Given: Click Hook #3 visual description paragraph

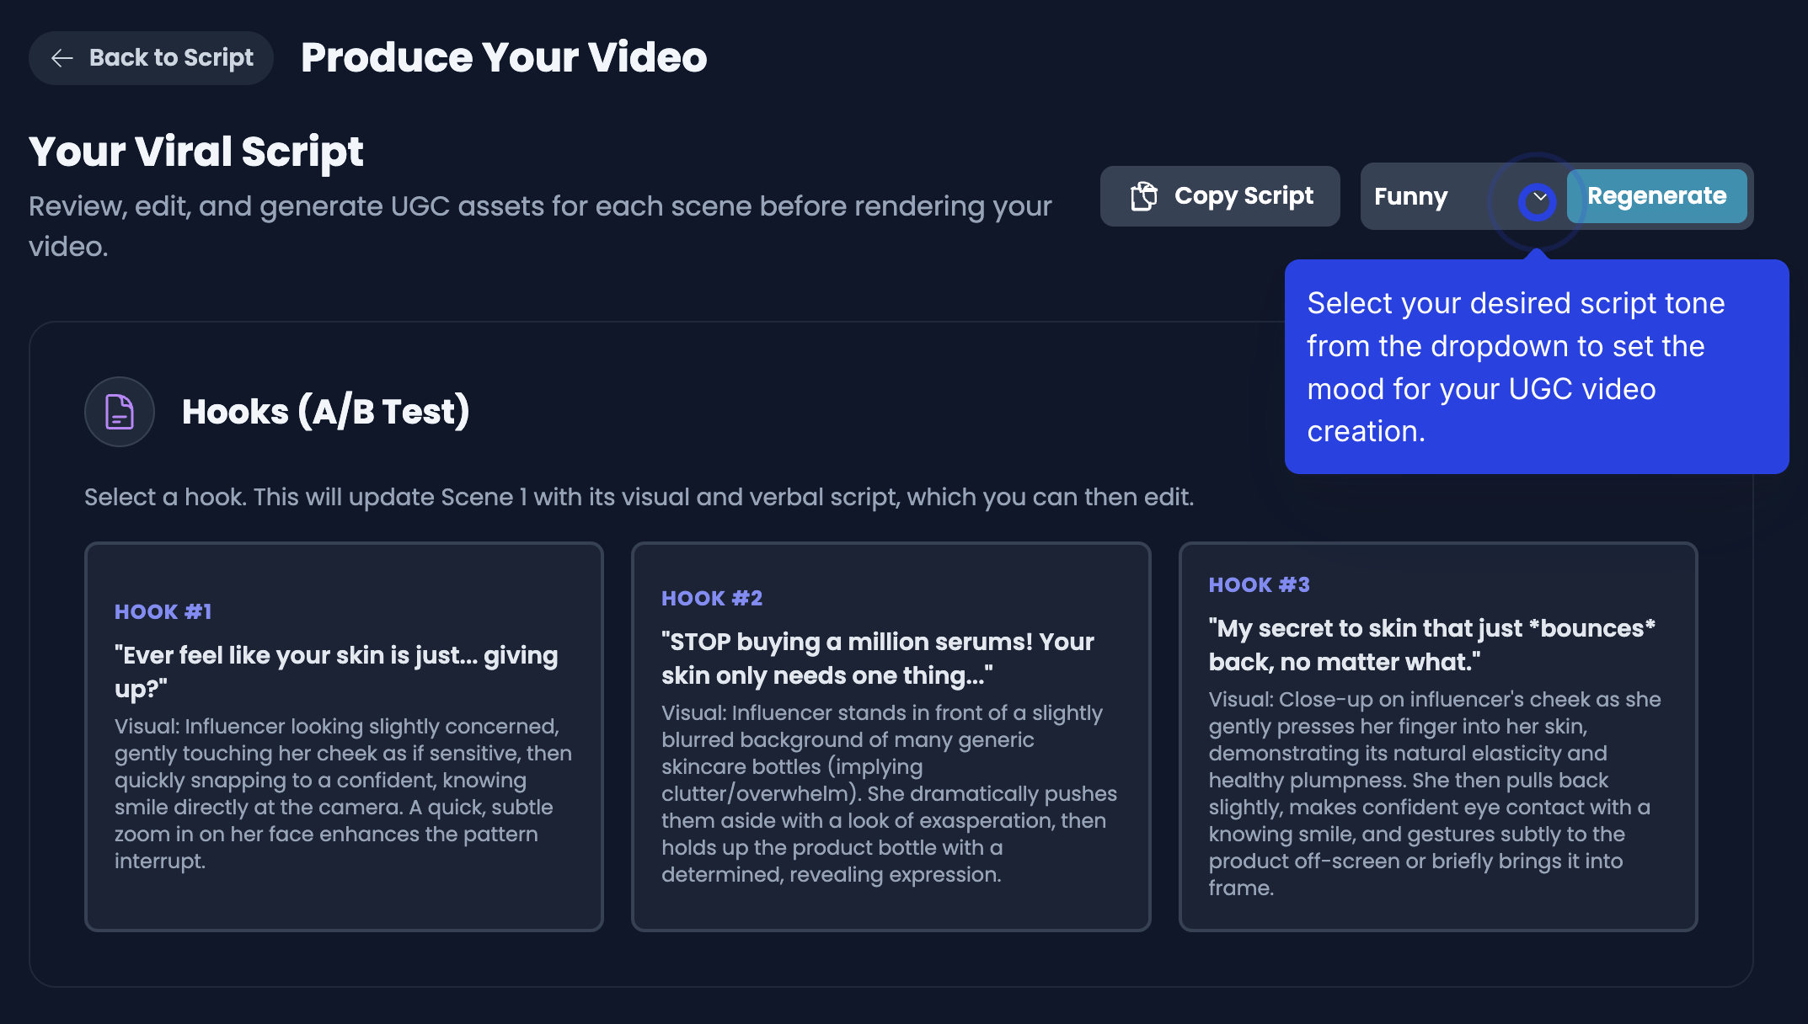Looking at the screenshot, I should (1435, 793).
